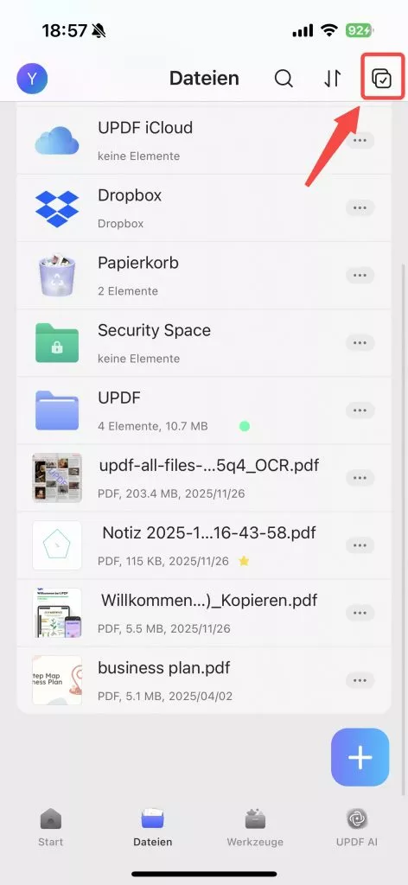
Task: Tap the blue plus add button
Action: [x=360, y=757]
